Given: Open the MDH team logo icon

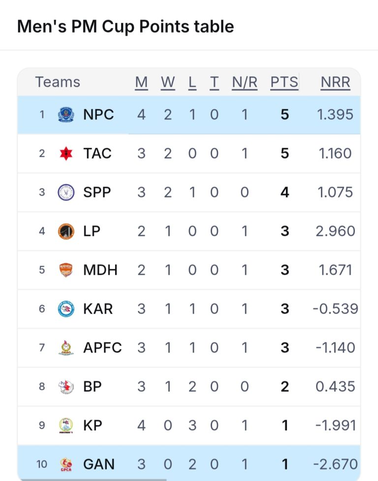Looking at the screenshot, I should [x=66, y=270].
